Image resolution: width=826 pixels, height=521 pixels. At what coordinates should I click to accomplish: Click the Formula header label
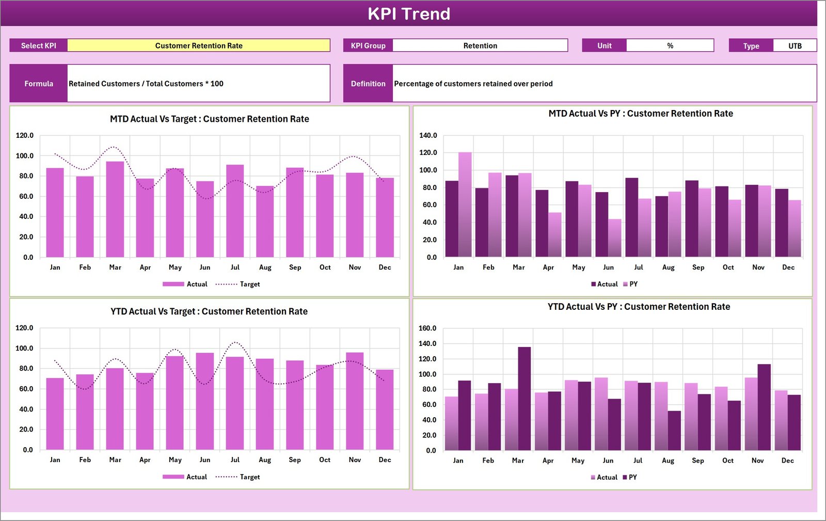tap(39, 83)
